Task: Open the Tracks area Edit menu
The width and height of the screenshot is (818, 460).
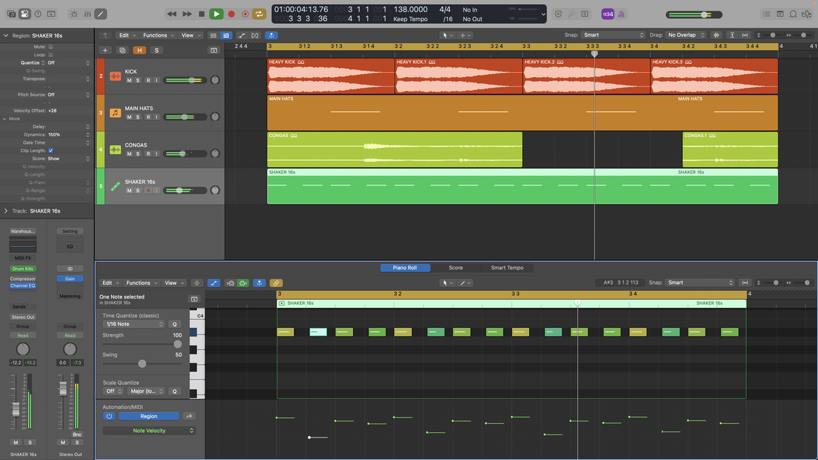Action: click(126, 35)
